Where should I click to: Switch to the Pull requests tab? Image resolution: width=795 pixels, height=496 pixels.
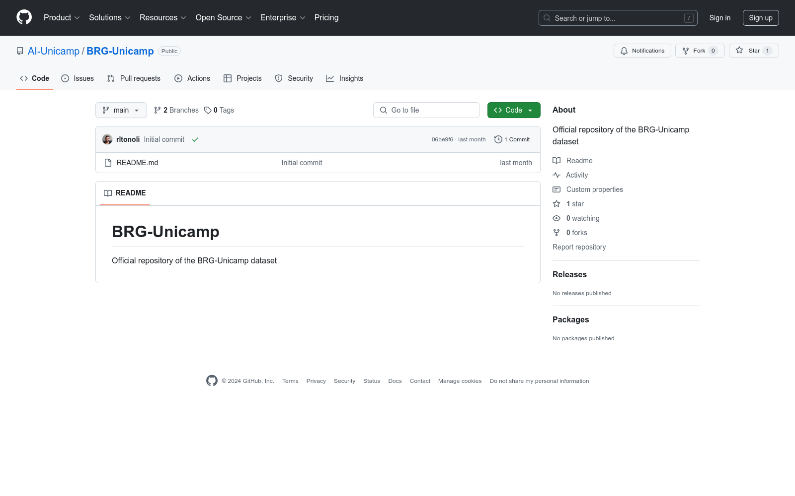click(134, 78)
